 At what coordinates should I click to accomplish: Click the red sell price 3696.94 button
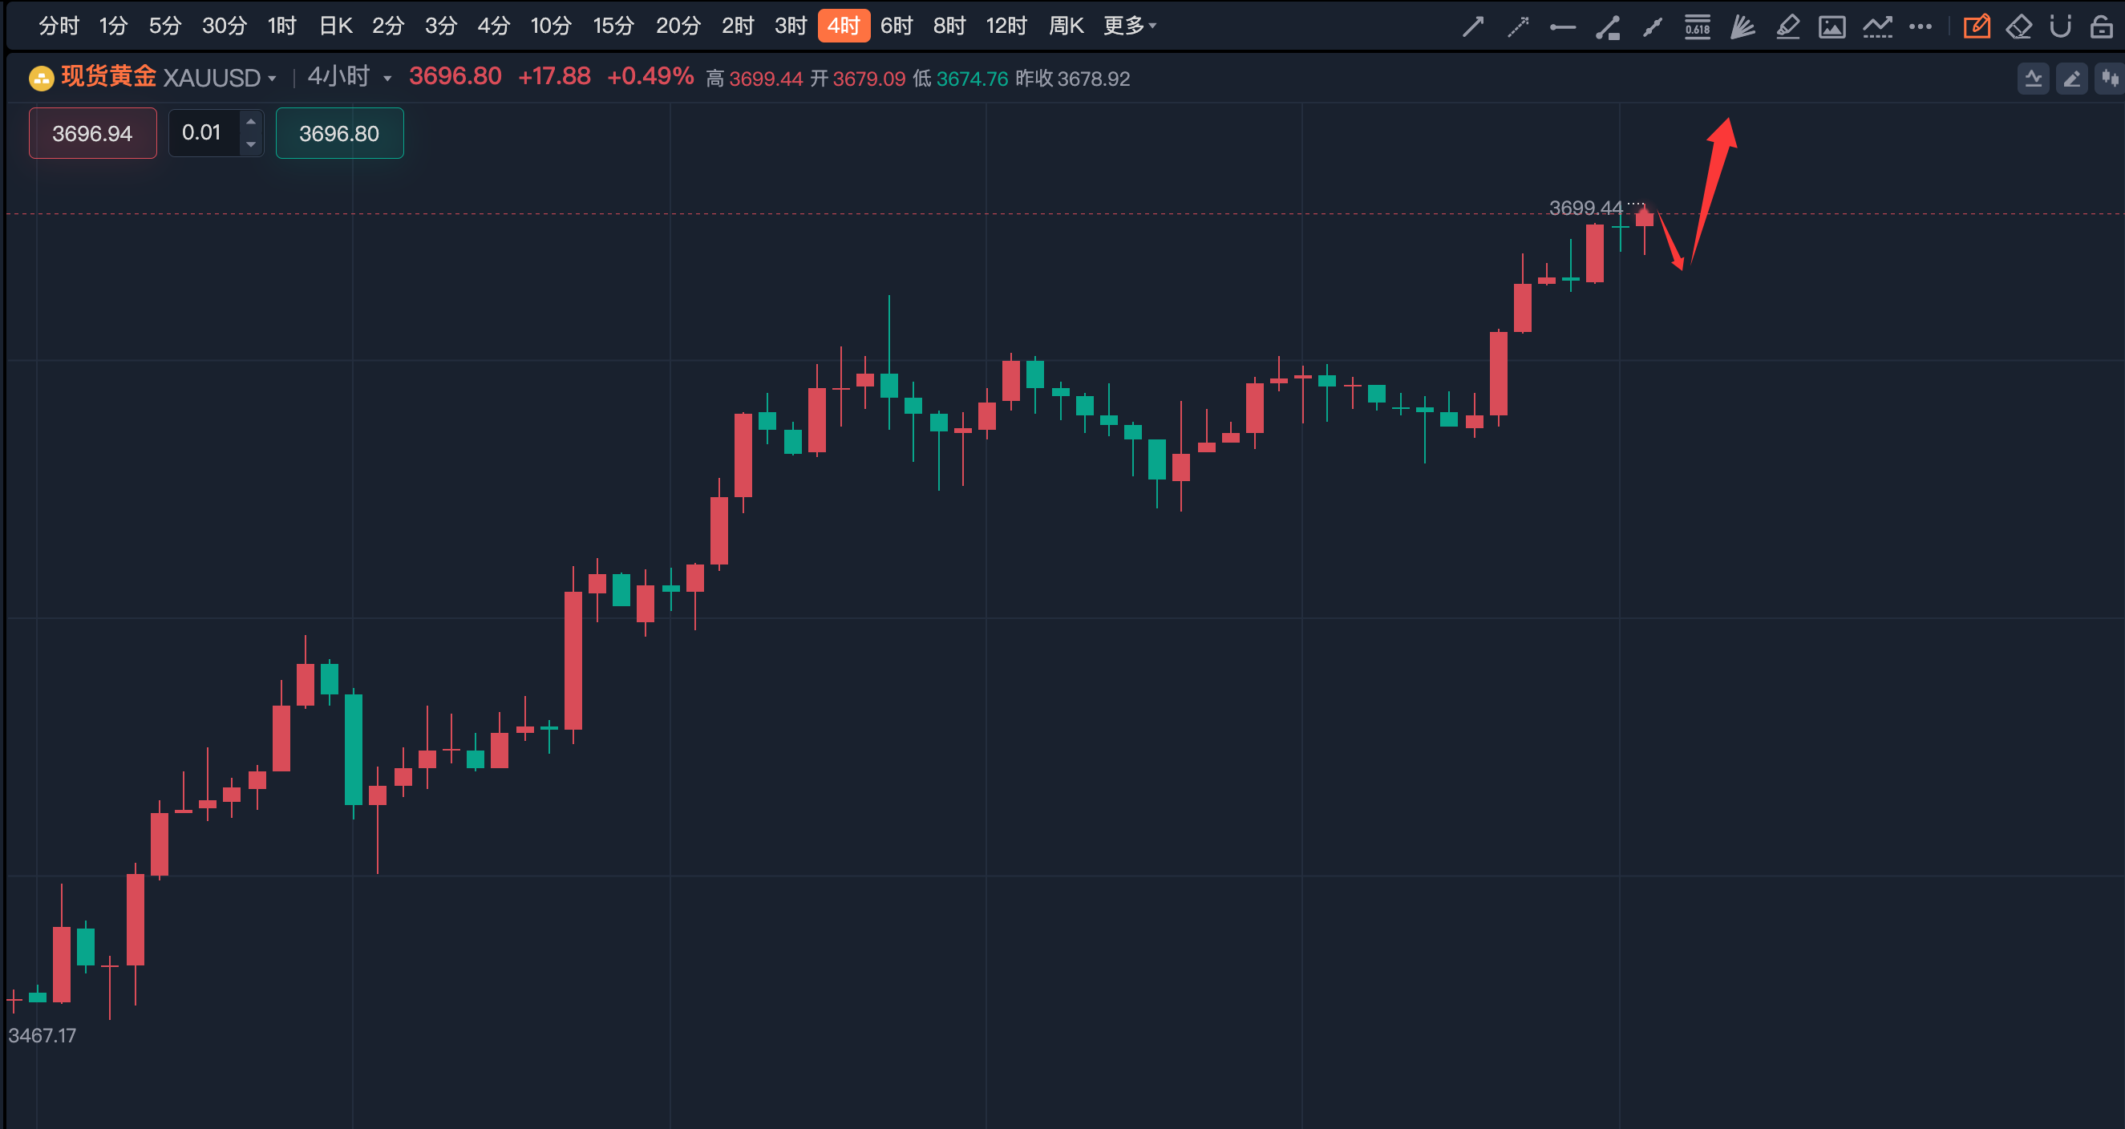pyautogui.click(x=92, y=133)
